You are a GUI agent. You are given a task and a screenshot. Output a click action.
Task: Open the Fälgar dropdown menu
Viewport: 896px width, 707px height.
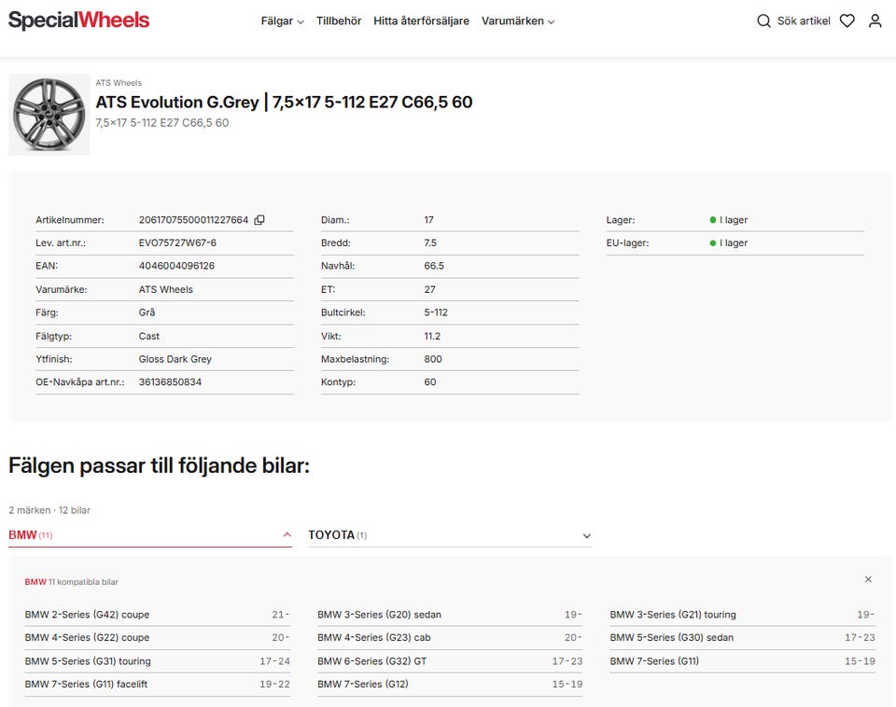(282, 21)
